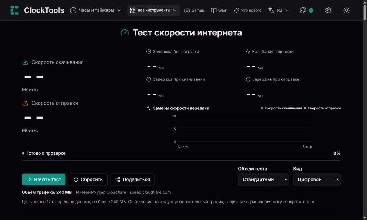Click the Поделиться share button

pyautogui.click(x=132, y=180)
